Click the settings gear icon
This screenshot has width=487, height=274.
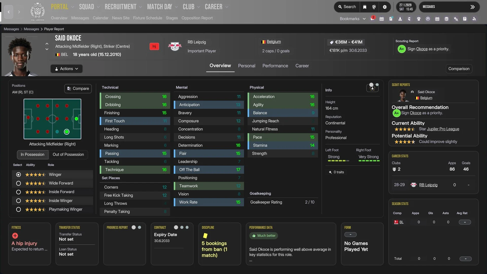click(385, 7)
